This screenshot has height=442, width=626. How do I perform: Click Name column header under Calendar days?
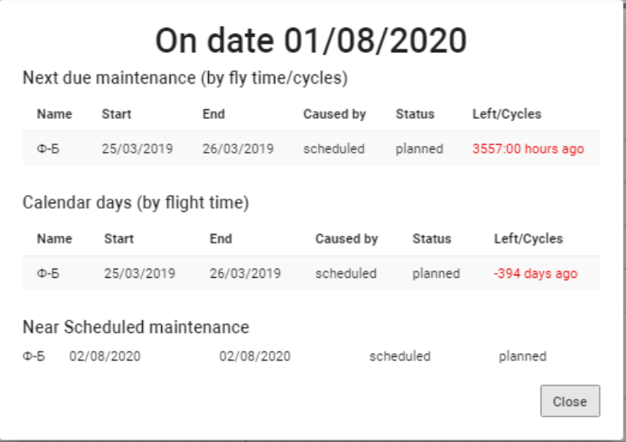click(x=55, y=239)
